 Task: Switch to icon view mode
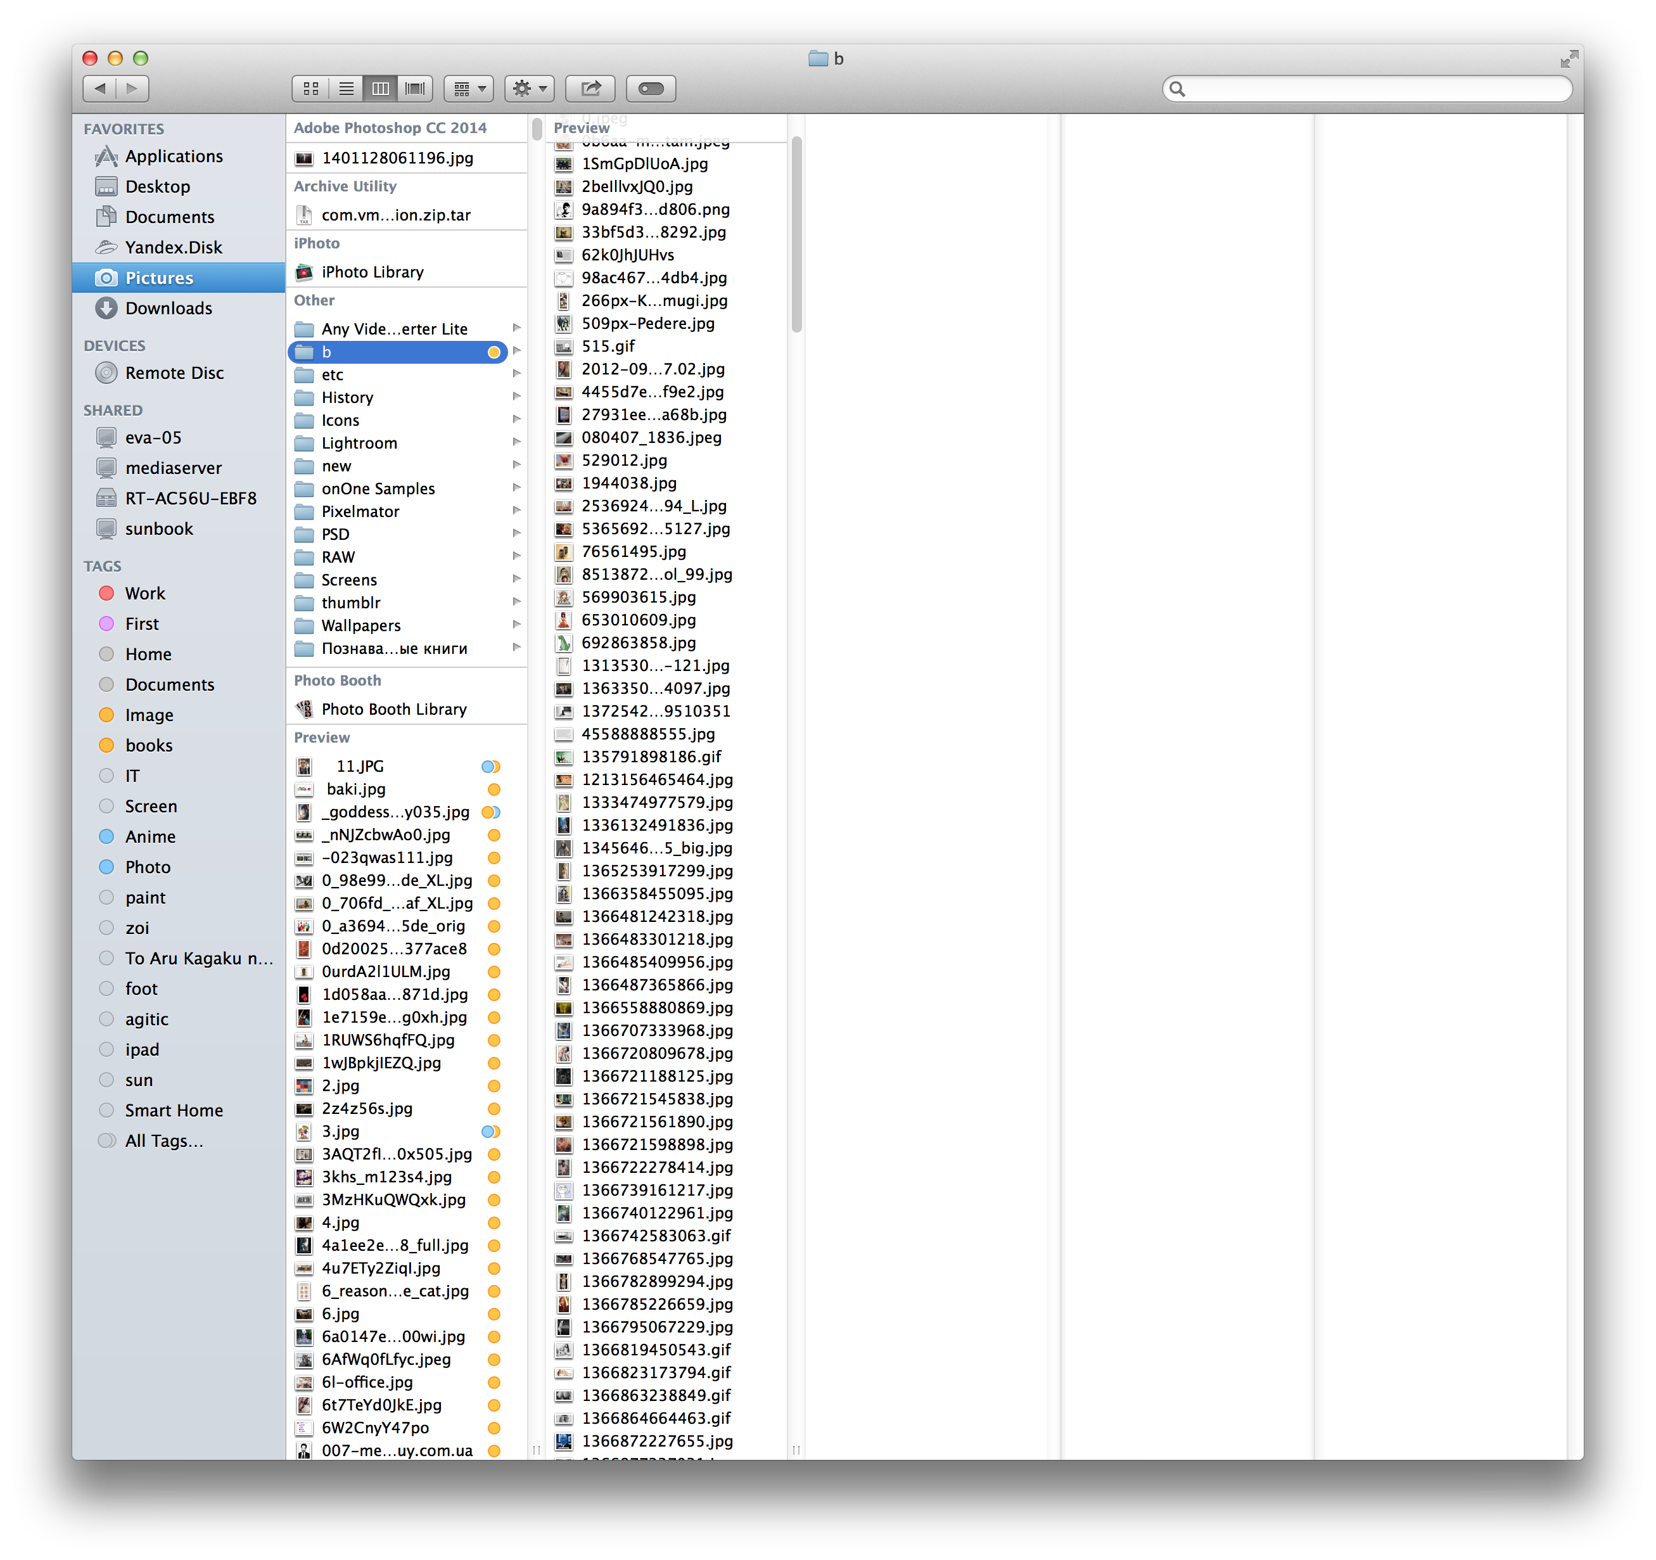point(310,88)
